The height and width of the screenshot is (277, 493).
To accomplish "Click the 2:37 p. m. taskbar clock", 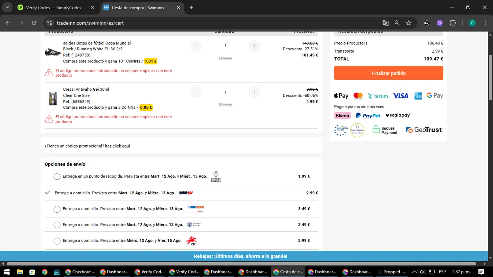I will (461, 272).
